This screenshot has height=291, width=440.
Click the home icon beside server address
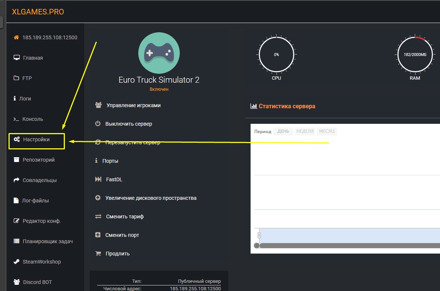[16, 37]
